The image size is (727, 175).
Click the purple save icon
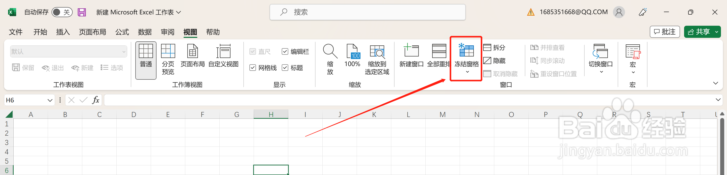point(82,12)
